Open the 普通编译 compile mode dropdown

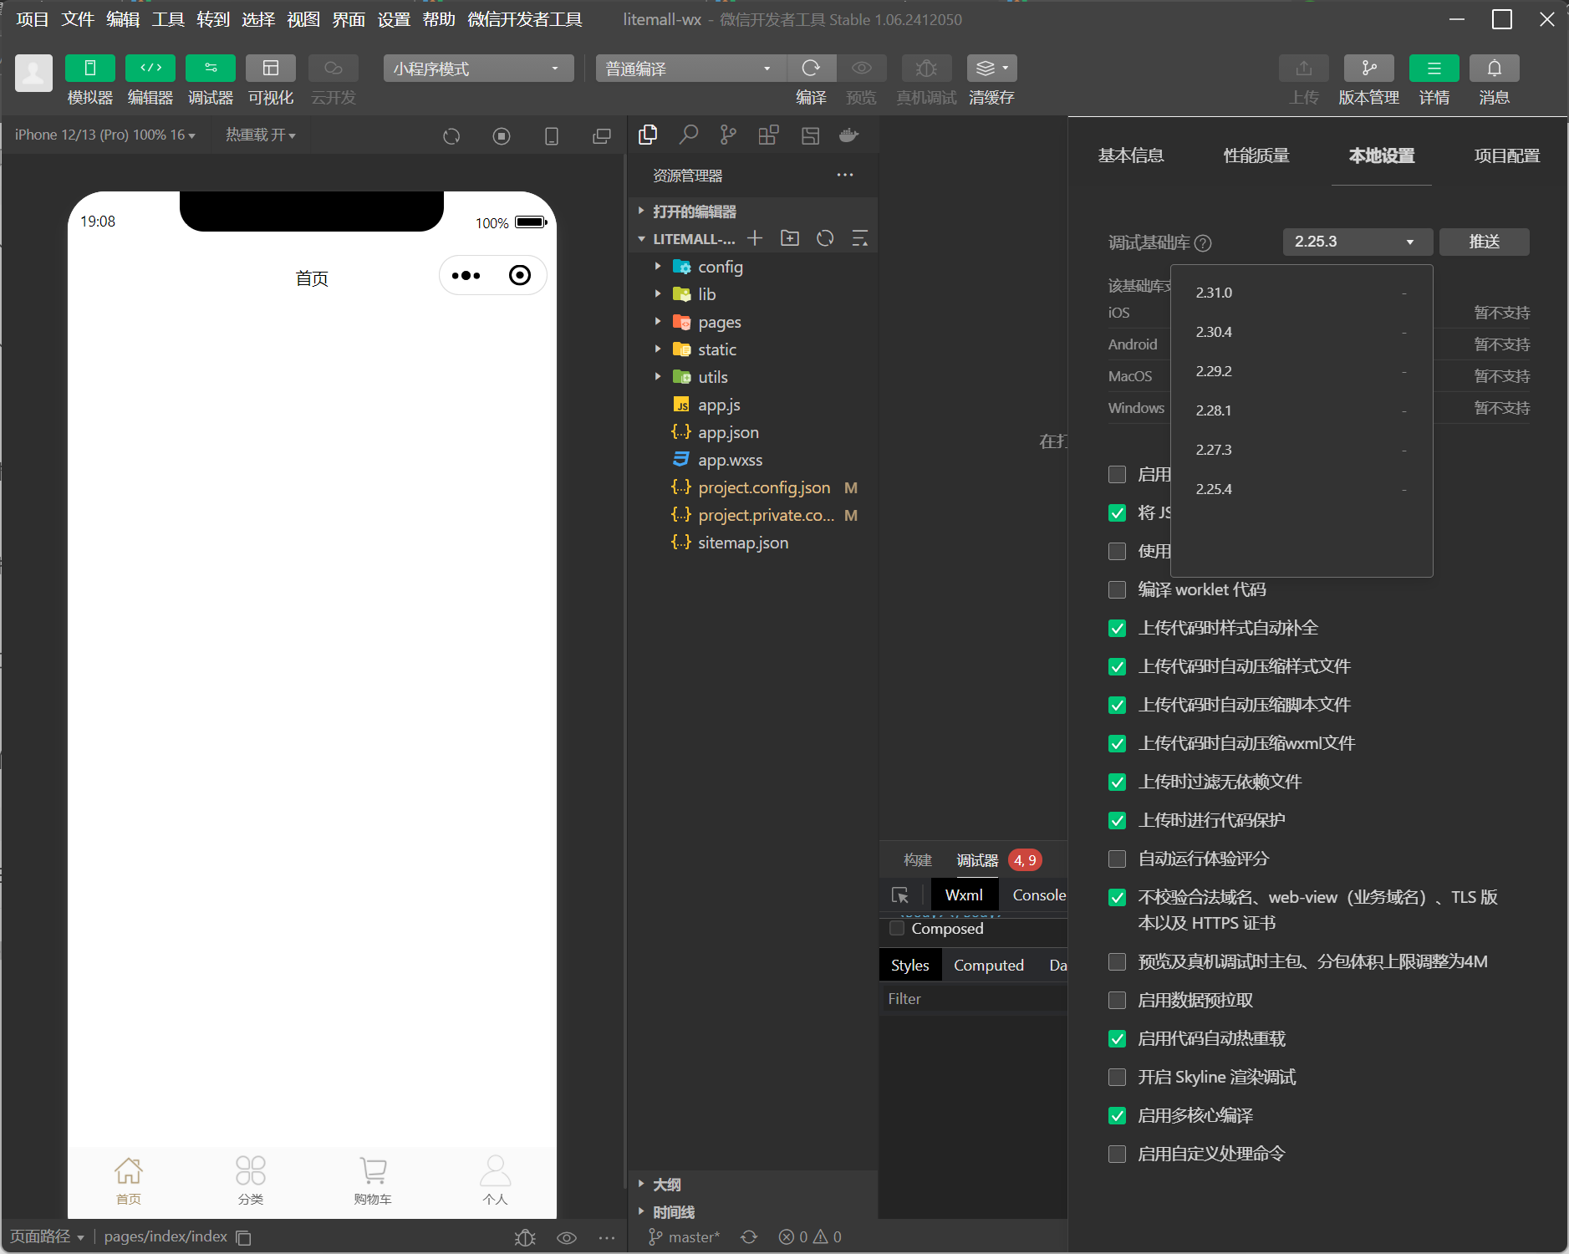click(690, 69)
